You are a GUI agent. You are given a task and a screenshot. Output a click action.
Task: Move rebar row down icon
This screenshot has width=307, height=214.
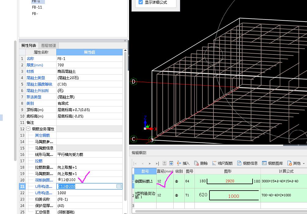[171, 163]
